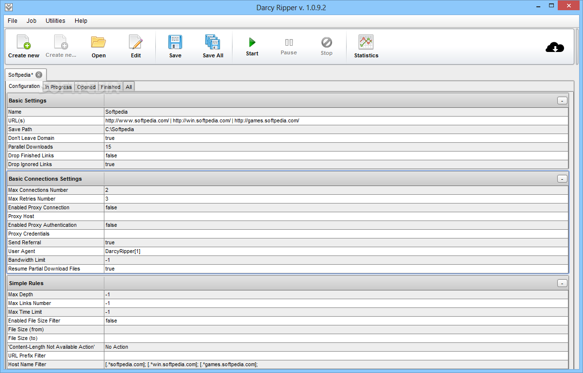Click the Create new job icon
Screen dimensions: 583x373
pos(24,42)
